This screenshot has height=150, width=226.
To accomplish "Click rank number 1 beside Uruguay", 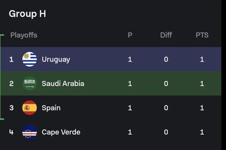I will point(11,59).
